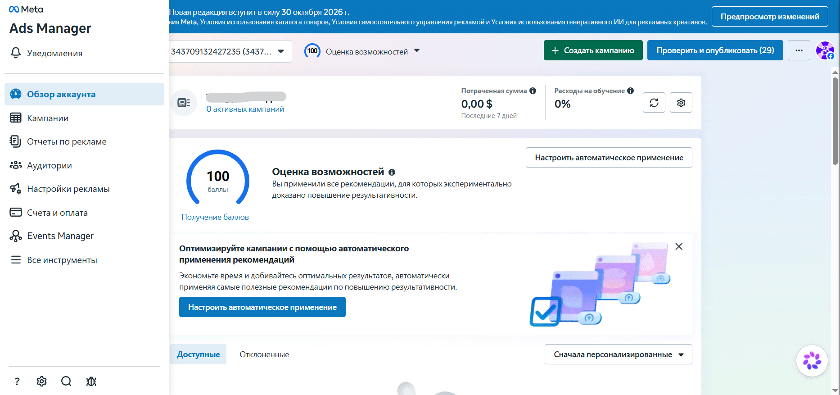This screenshot has height=395, width=840.
Task: Open Аудитории in the sidebar
Action: (x=84, y=165)
